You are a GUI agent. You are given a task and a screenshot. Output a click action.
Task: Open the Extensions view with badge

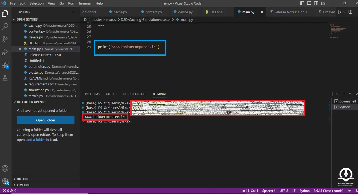(x=5, y=65)
